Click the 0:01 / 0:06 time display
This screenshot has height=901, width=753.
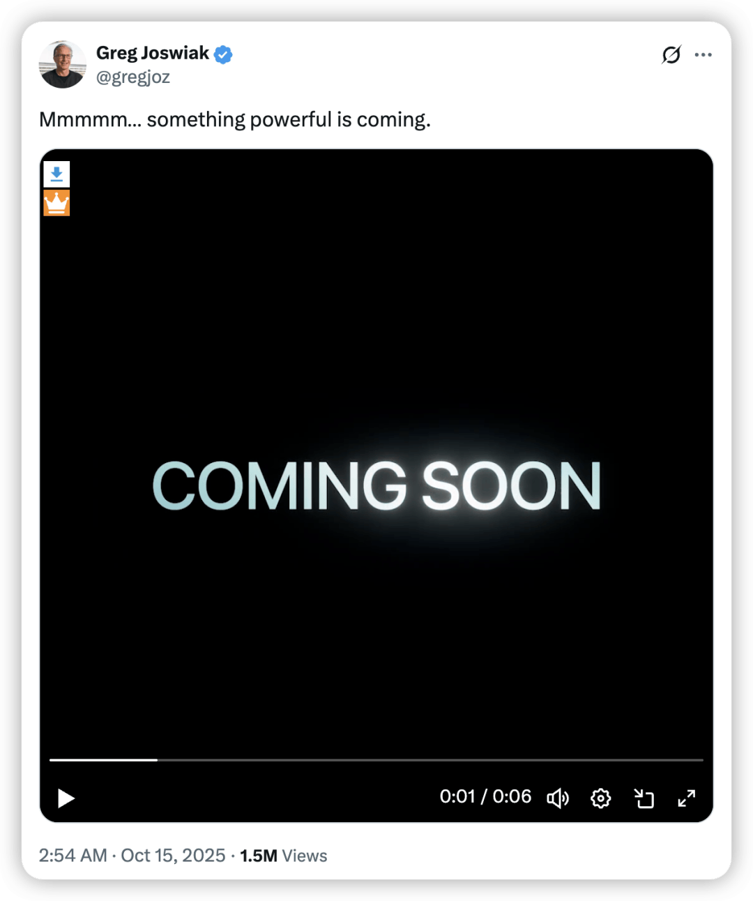coord(485,796)
